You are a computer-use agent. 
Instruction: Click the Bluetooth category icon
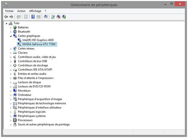(x=15, y=32)
